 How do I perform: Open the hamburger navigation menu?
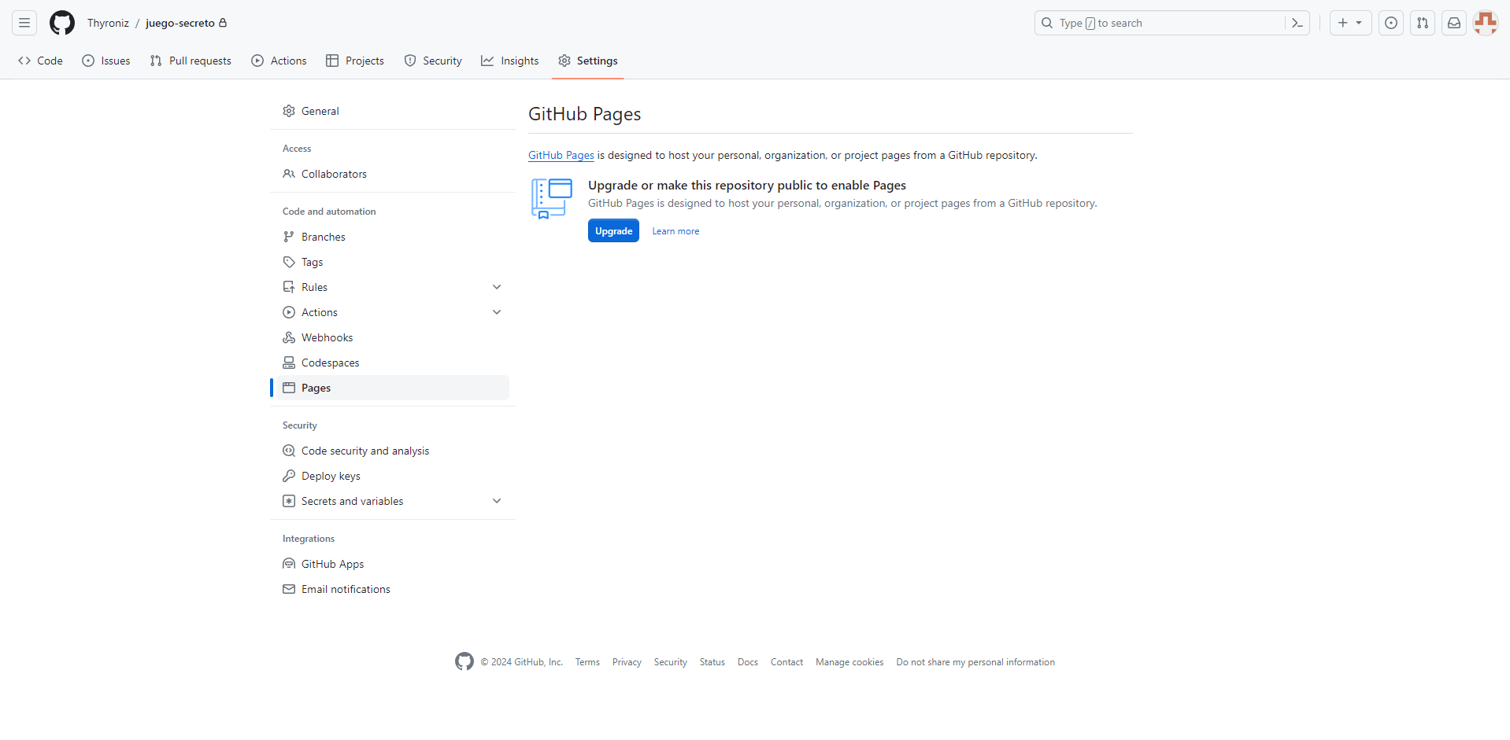(24, 23)
